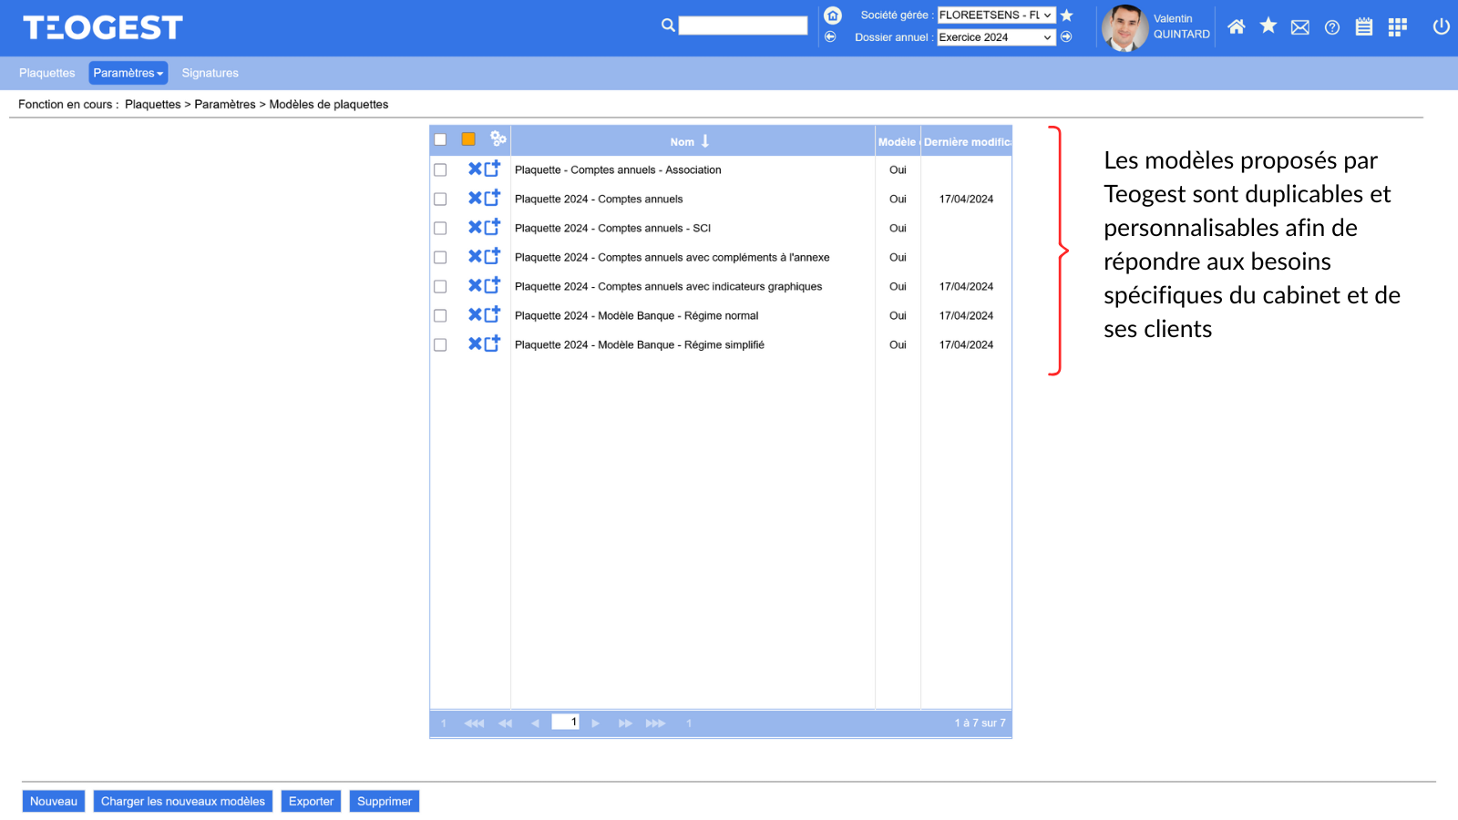Open the 'Société gérée' dropdown
The image size is (1458, 820).
[x=996, y=15]
